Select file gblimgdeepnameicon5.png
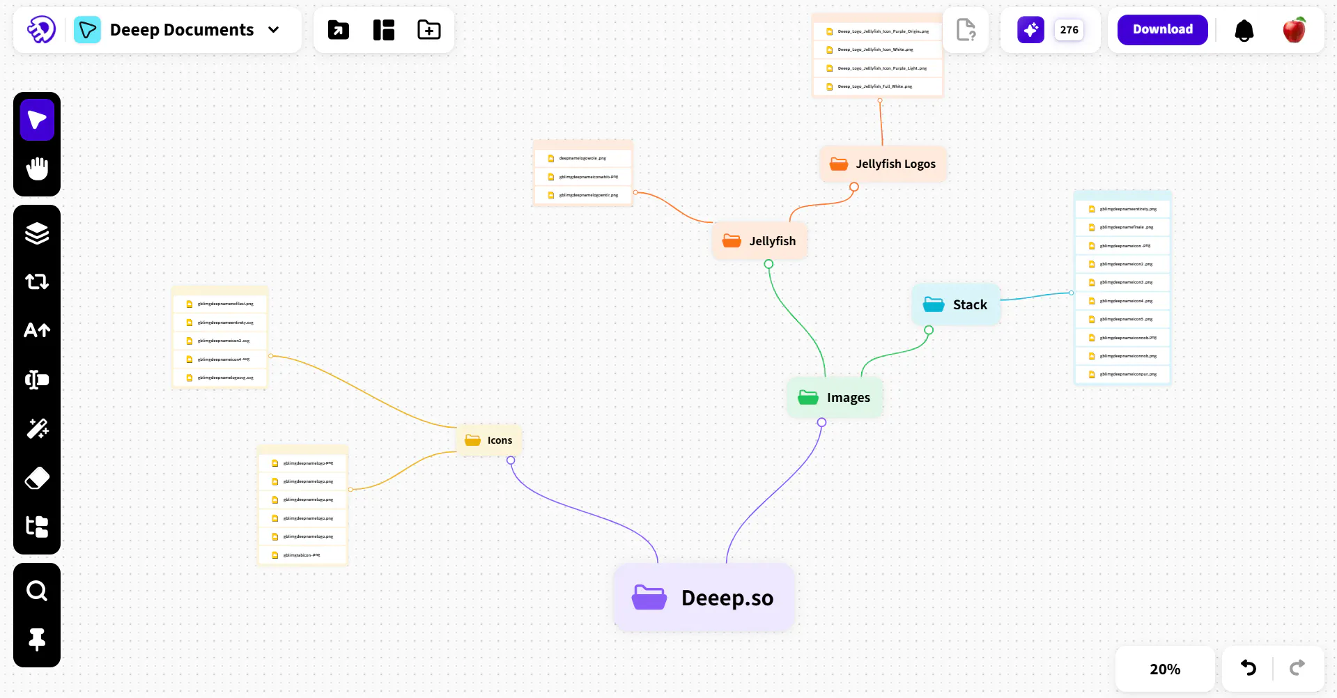The height and width of the screenshot is (698, 1337). 1122,319
